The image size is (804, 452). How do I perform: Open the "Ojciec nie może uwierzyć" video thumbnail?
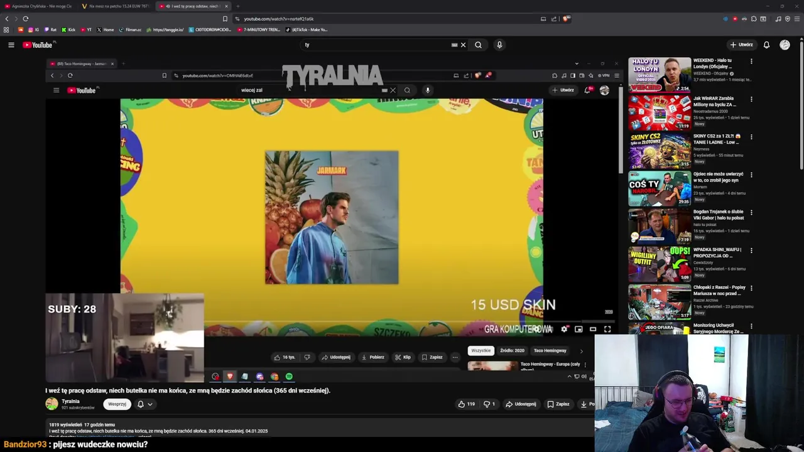(660, 188)
